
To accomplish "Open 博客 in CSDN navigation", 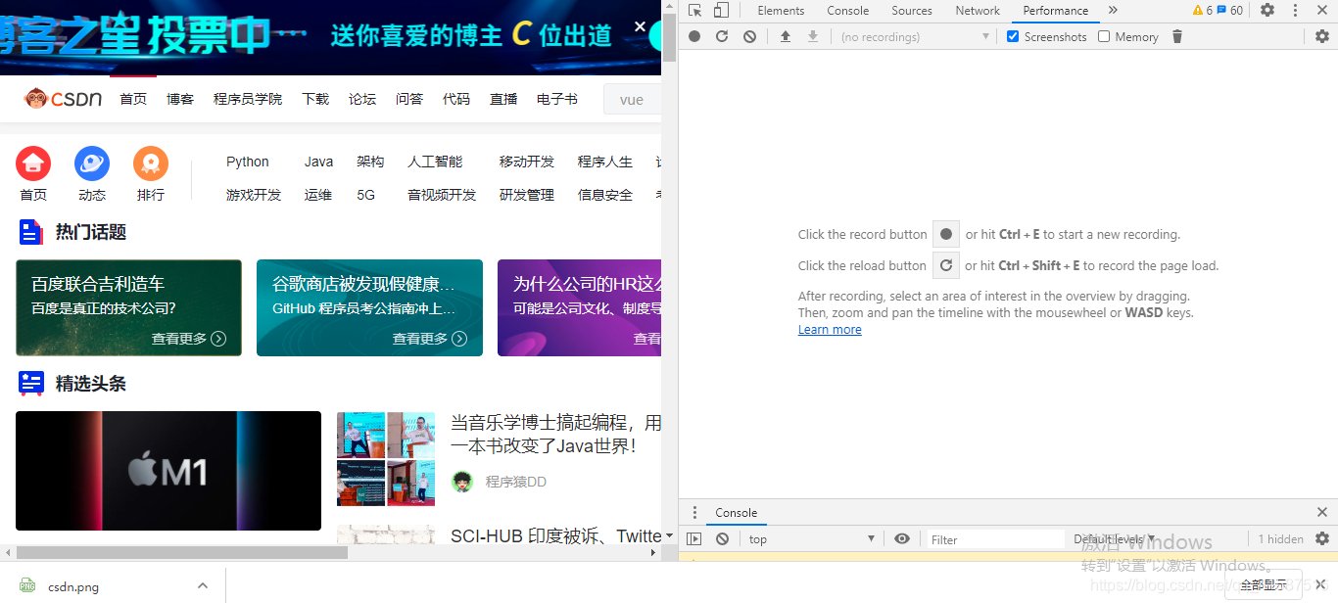I will [180, 99].
